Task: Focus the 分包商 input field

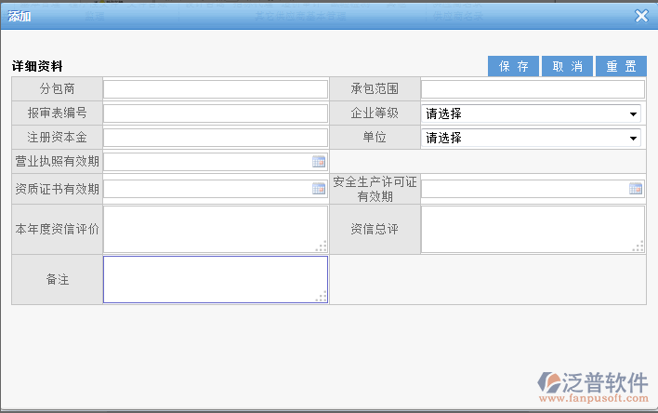Action: [x=216, y=89]
